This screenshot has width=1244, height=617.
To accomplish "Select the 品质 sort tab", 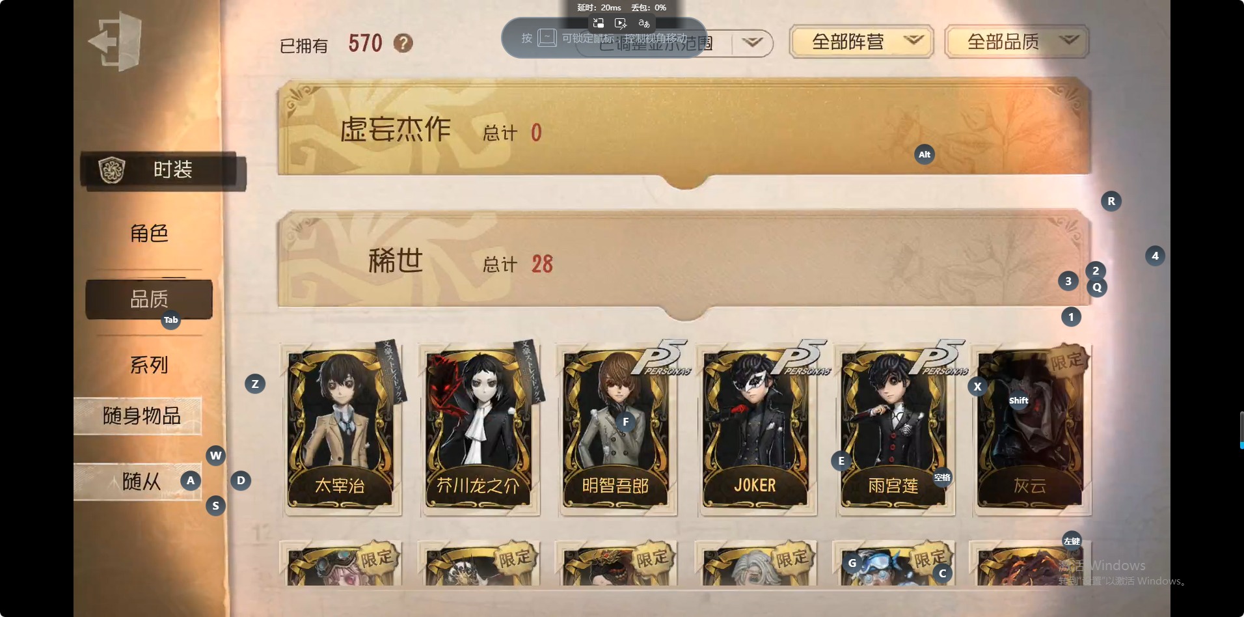I will coord(149,299).
